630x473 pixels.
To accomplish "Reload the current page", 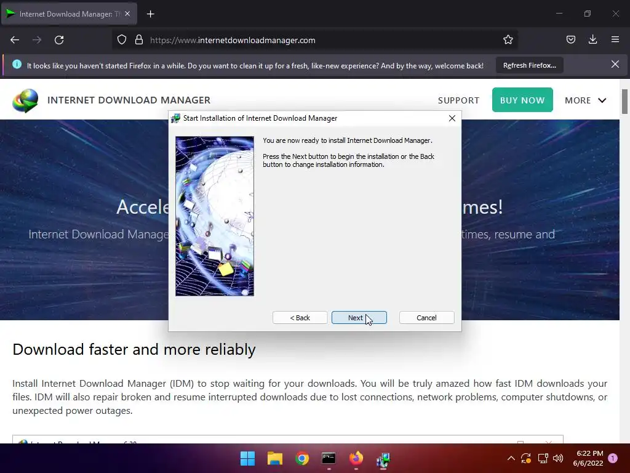I will [59, 40].
